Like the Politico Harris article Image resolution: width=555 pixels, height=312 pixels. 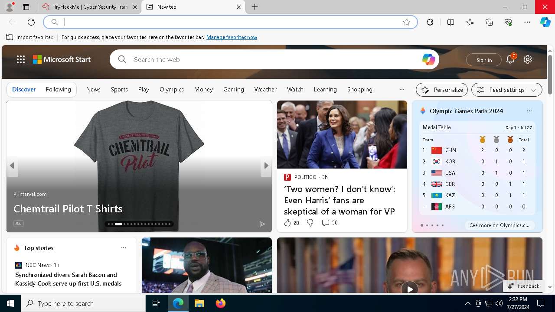292,223
